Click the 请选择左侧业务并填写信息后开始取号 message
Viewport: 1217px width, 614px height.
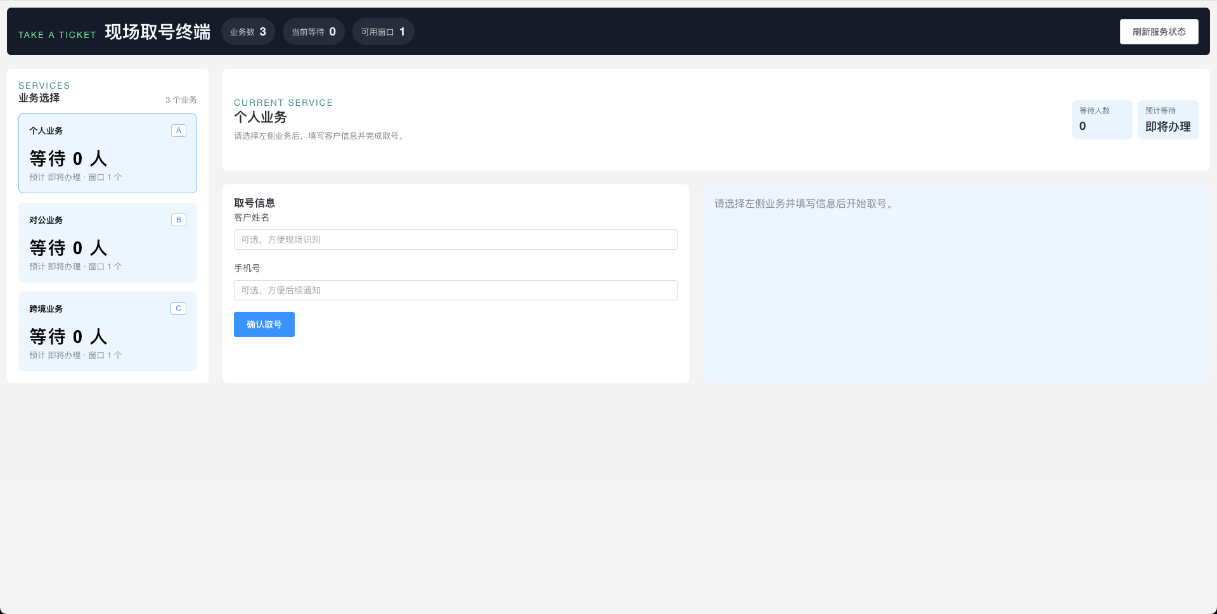tap(804, 203)
